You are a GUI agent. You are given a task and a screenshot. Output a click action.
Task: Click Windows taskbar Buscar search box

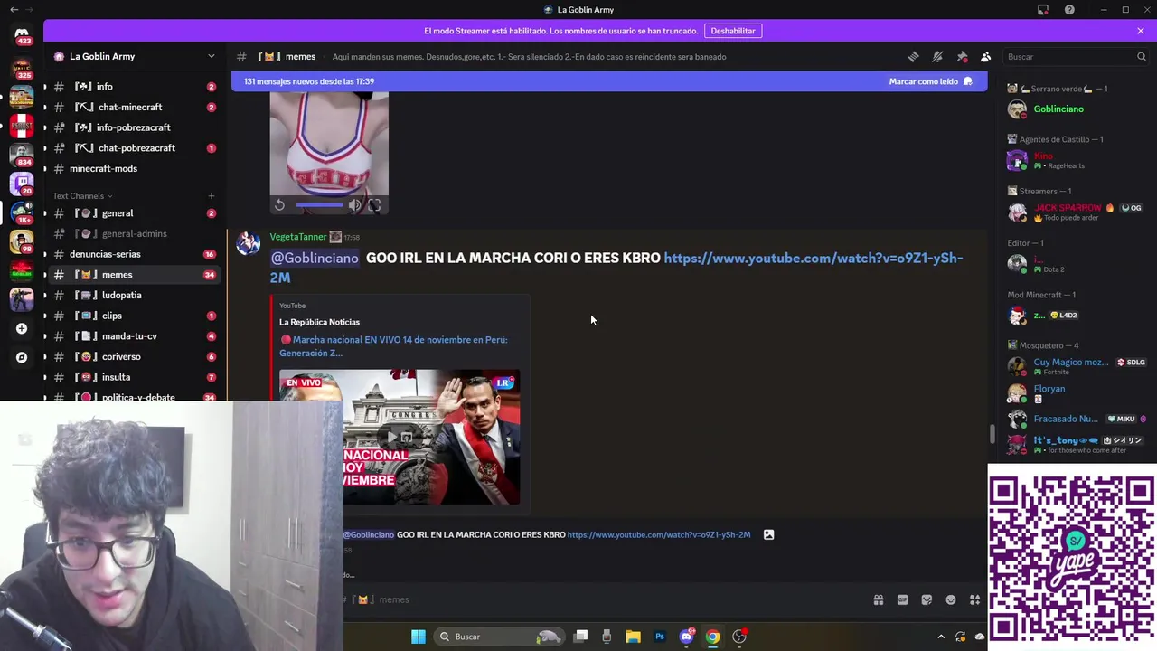[498, 637]
